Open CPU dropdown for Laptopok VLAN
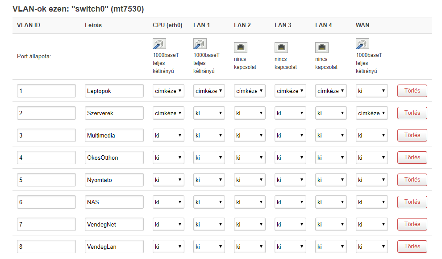This screenshot has width=442, height=259. click(168, 91)
